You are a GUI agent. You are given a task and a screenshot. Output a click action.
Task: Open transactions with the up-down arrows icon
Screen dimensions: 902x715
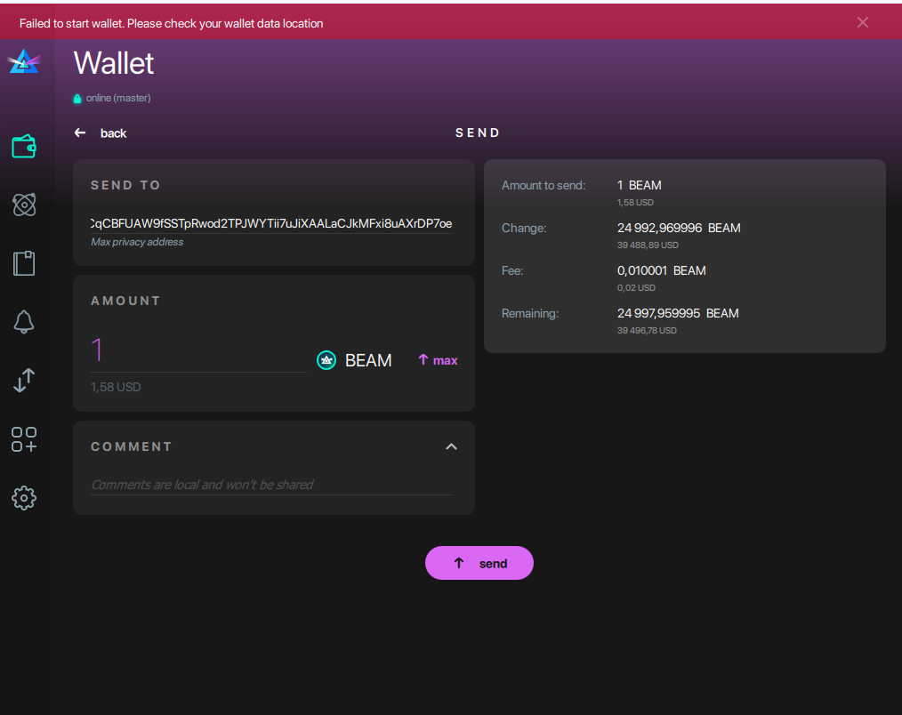[x=26, y=381]
